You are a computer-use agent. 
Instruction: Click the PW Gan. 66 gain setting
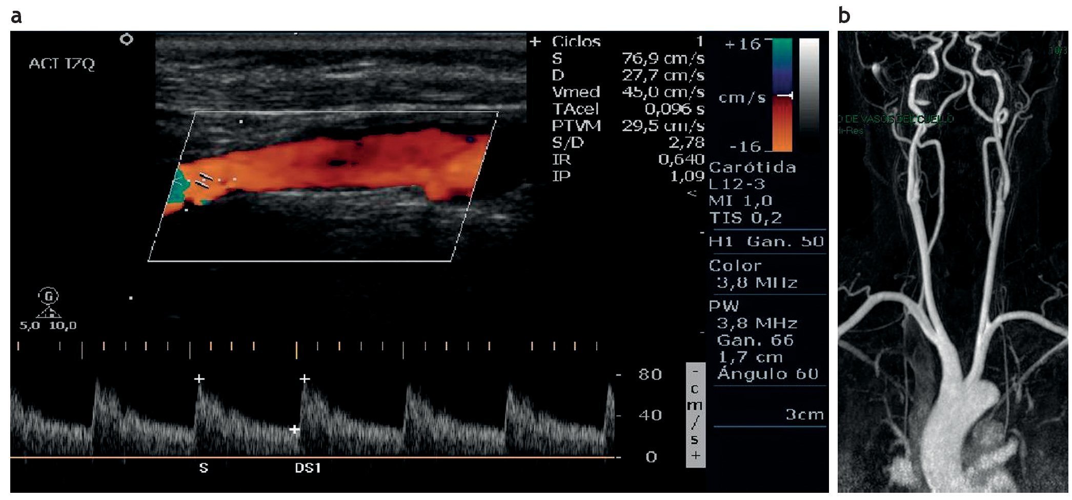(755, 341)
